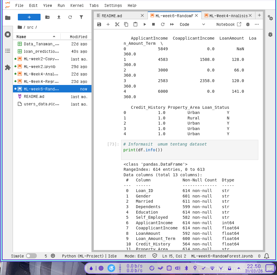Sort files by the Name column header

pyautogui.click(x=21, y=37)
